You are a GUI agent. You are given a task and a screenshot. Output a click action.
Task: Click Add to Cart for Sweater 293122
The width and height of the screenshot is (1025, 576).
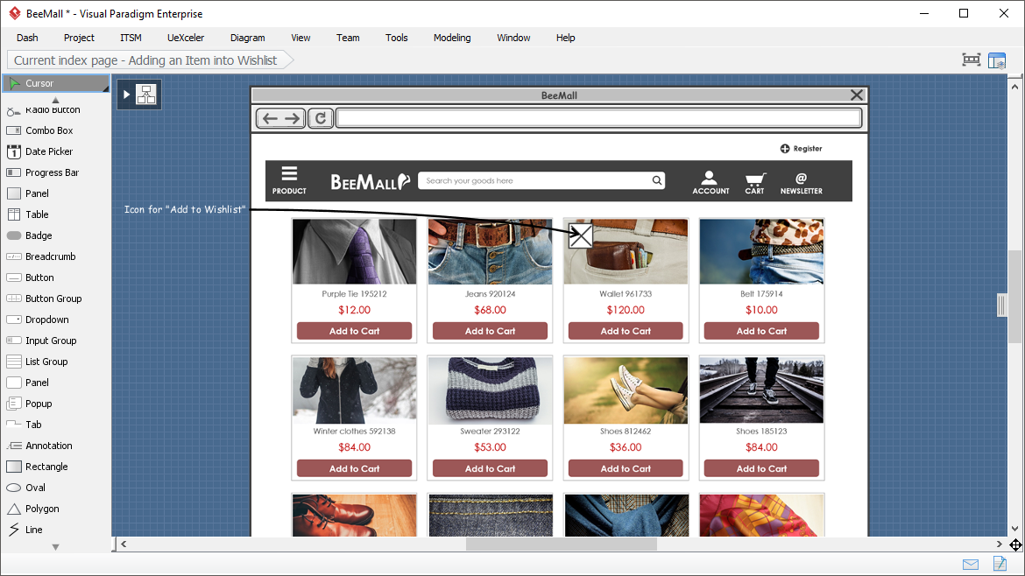(491, 469)
